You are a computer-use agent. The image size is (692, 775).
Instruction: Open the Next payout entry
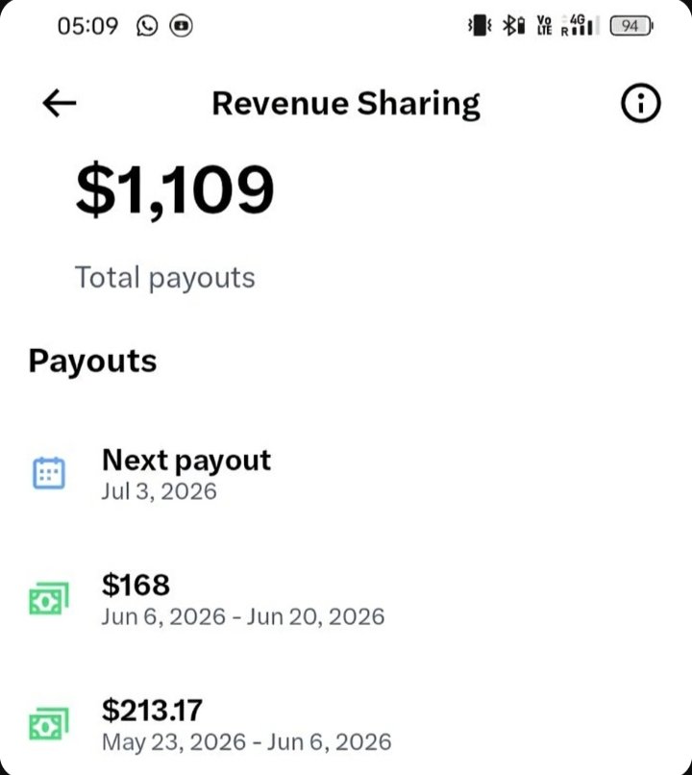[x=346, y=473]
